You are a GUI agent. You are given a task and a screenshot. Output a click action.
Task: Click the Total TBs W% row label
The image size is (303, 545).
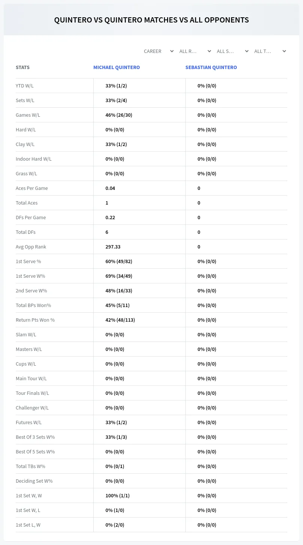click(30, 466)
